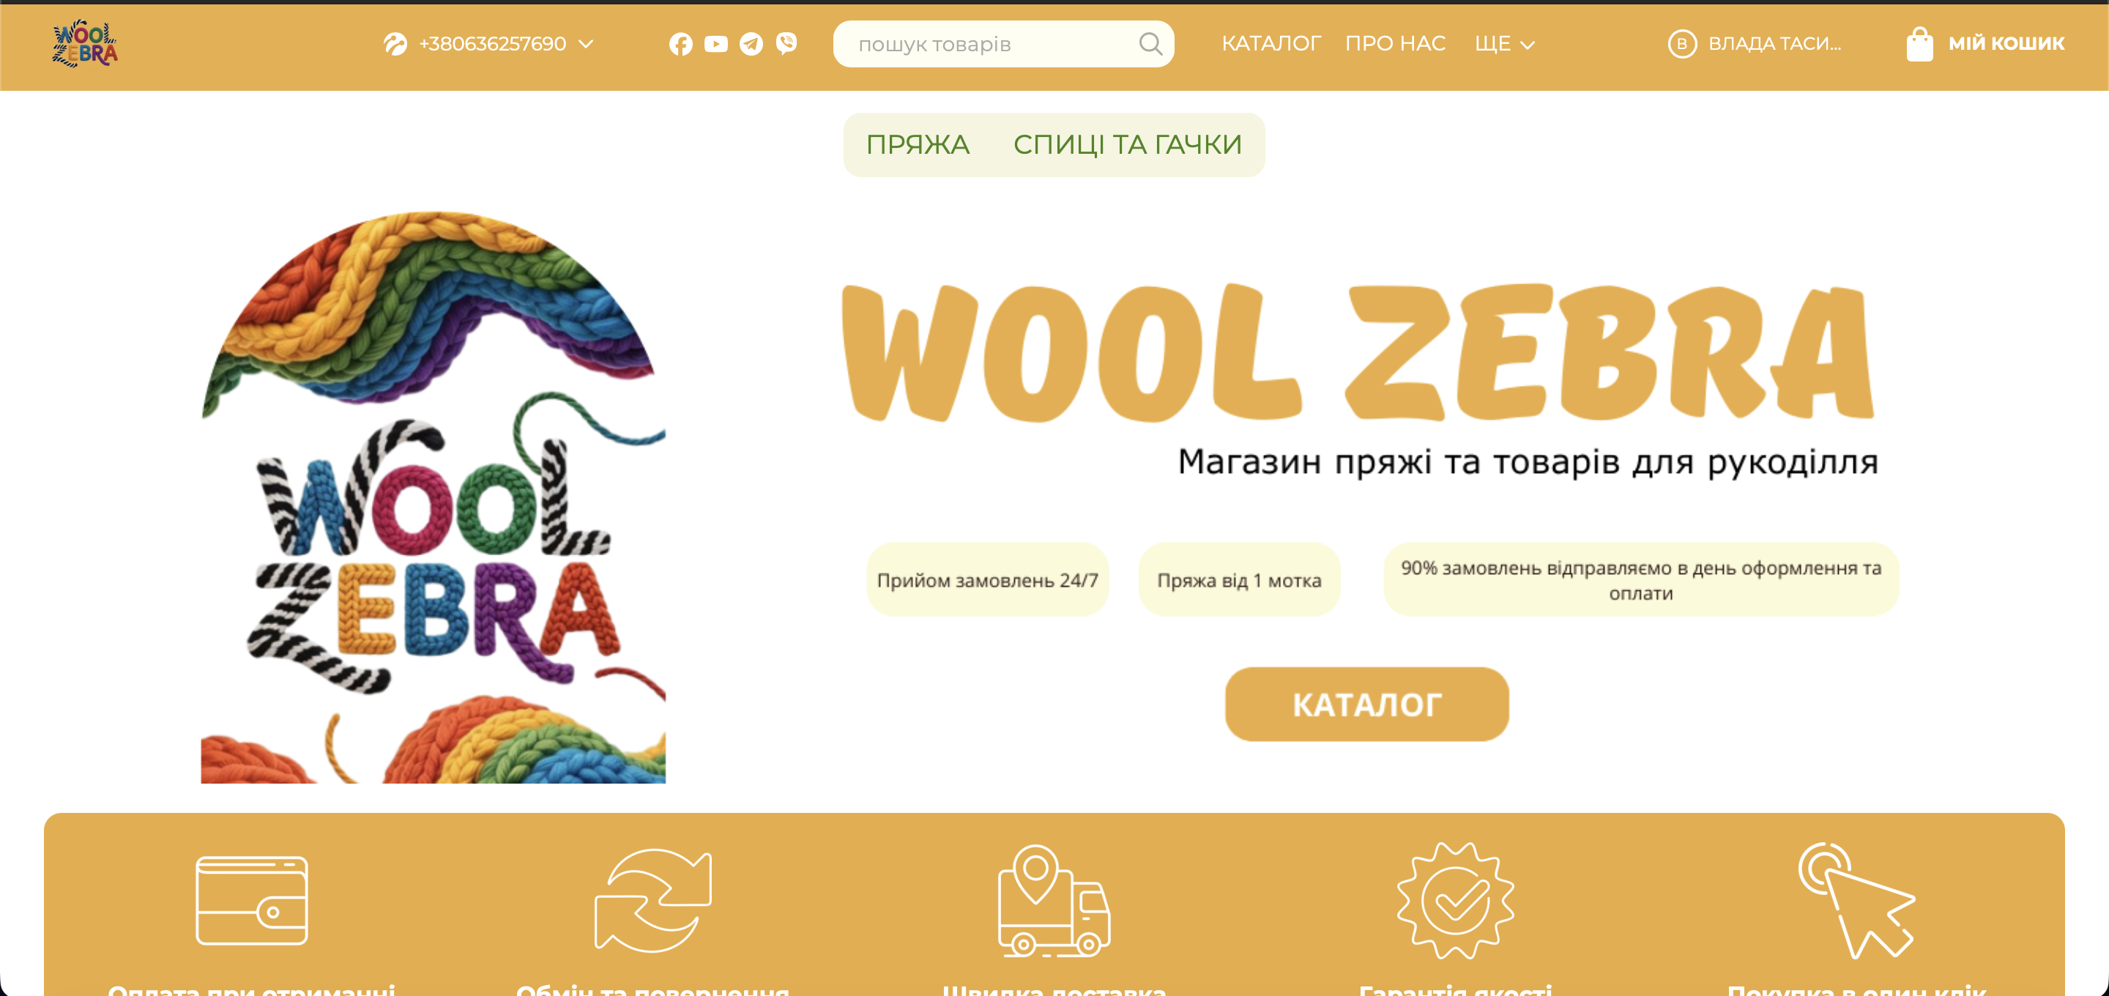Click the Wool Zebra header logo
This screenshot has width=2109, height=996.
[84, 43]
